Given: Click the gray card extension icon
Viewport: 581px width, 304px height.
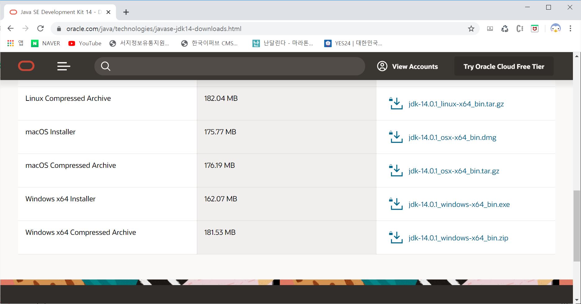Looking at the screenshot, I should 490,29.
